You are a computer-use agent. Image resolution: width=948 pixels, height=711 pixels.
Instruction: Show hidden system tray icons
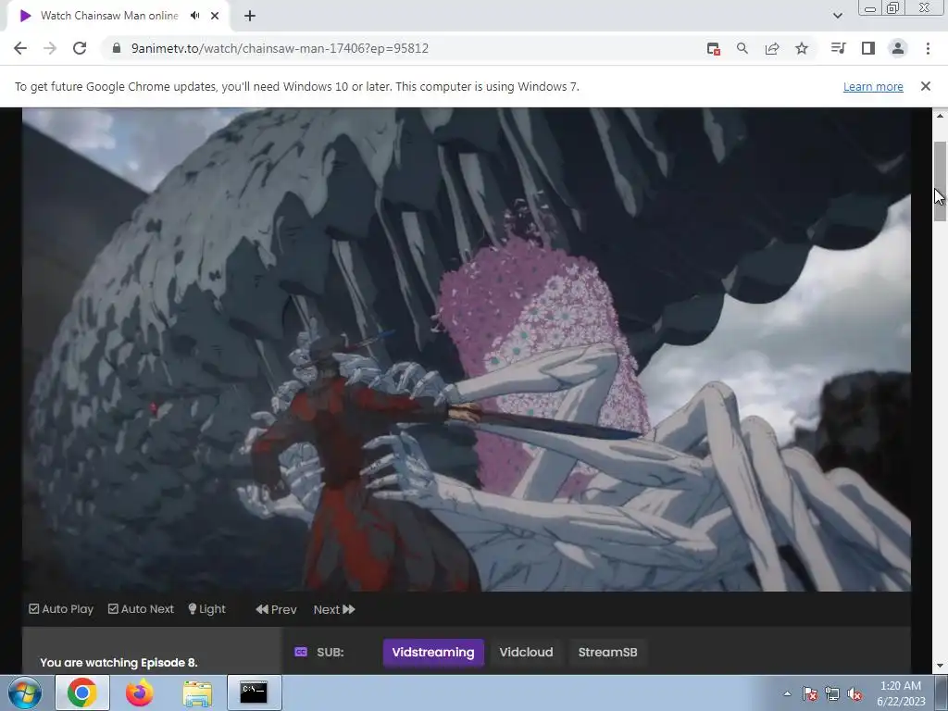coord(787,693)
